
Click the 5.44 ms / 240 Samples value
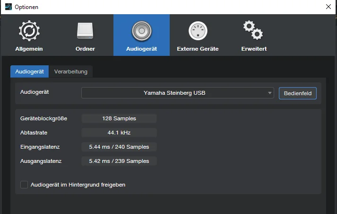point(119,147)
